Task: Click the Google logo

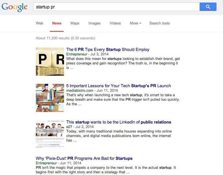Action: pyautogui.click(x=15, y=7)
